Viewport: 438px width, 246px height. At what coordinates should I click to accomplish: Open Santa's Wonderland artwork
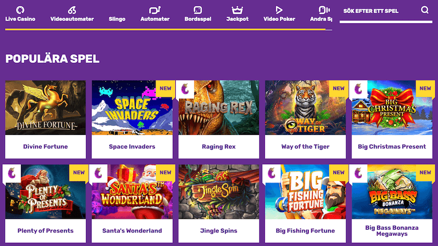(132, 192)
